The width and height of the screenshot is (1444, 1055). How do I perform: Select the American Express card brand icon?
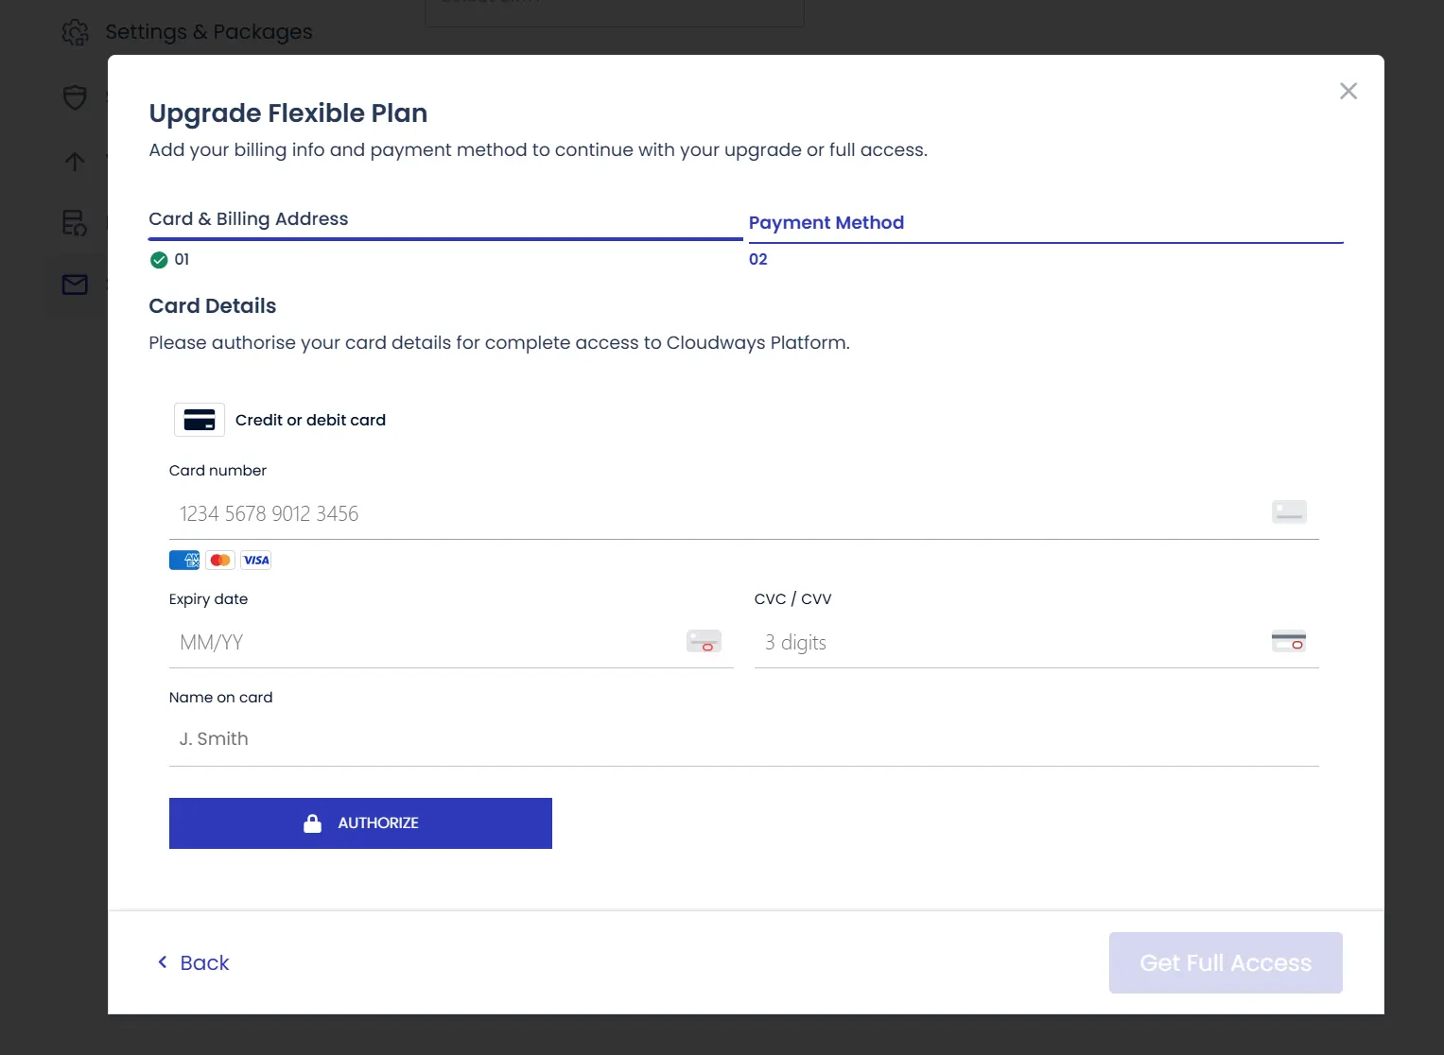click(x=183, y=560)
